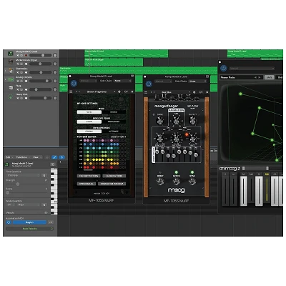Click the CV button in left MuRF toolbar
The width and height of the screenshot is (286, 286).
[x=126, y=92]
